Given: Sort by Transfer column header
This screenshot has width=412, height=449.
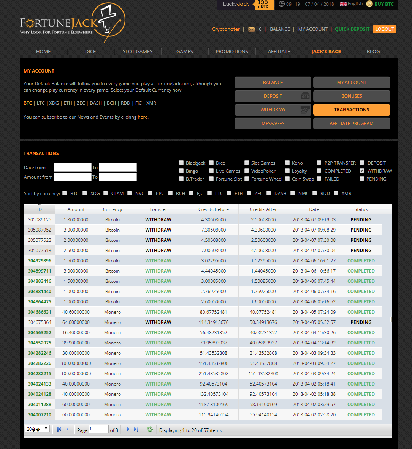Looking at the screenshot, I should pyautogui.click(x=158, y=209).
